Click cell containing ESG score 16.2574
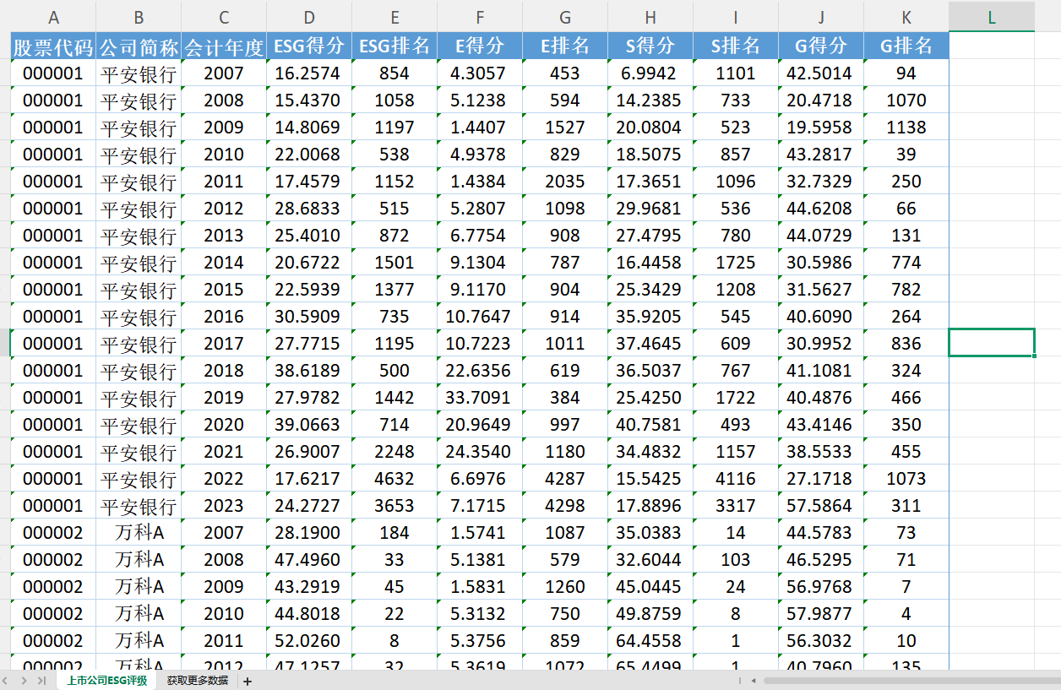The height and width of the screenshot is (690, 1061). [309, 73]
